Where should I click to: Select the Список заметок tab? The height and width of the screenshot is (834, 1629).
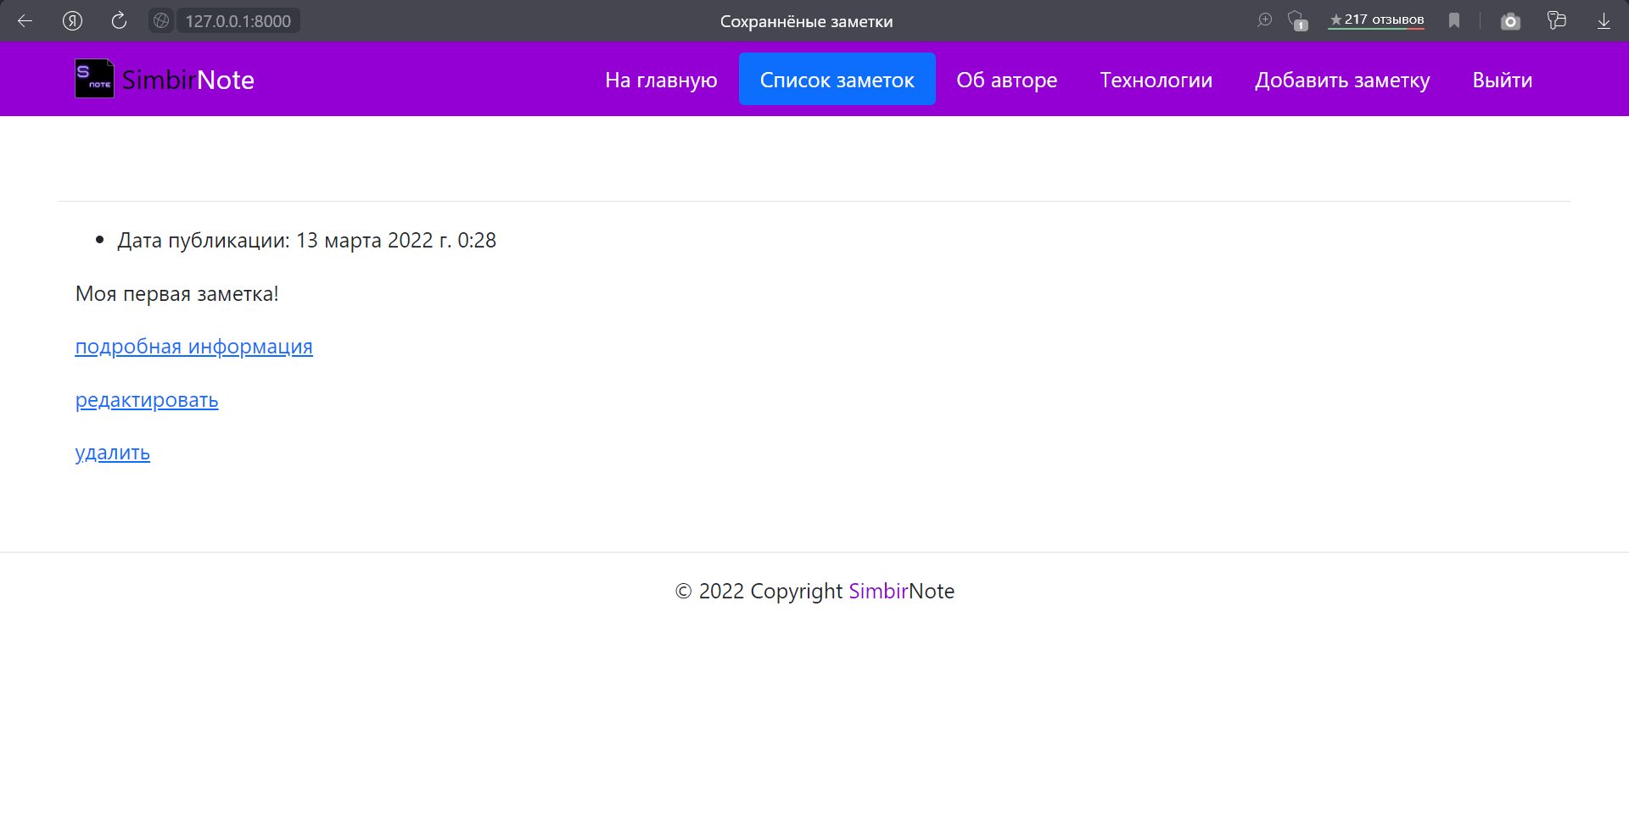[x=837, y=79]
